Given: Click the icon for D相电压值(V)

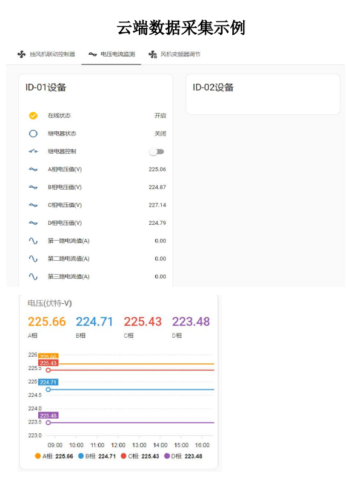Looking at the screenshot, I should coord(33,223).
